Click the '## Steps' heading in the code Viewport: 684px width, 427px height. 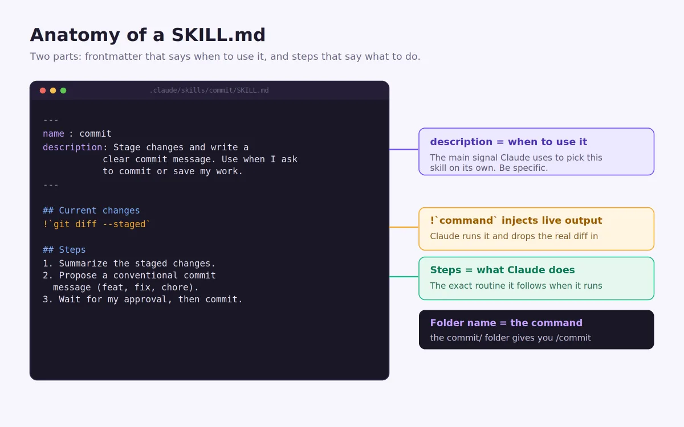64,250
